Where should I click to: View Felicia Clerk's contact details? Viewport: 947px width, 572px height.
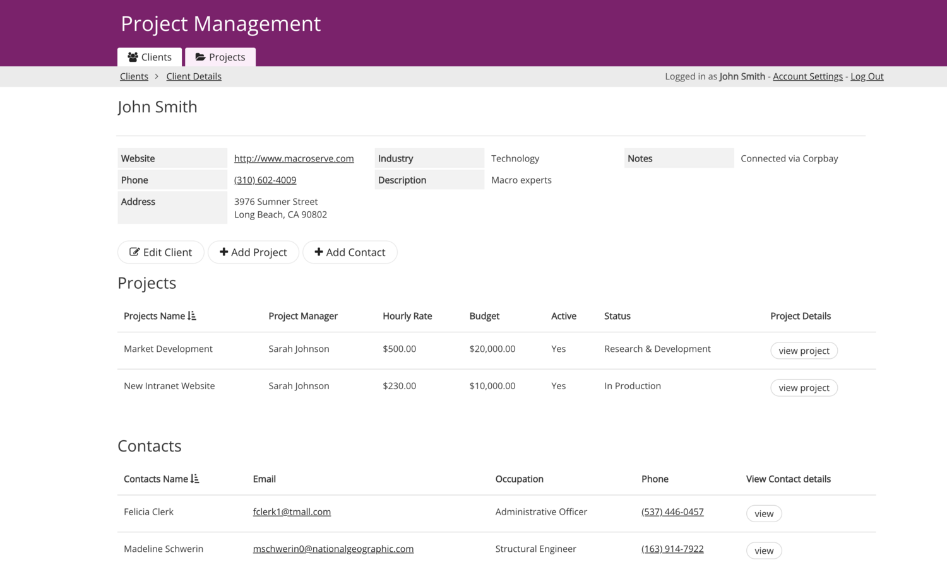point(764,513)
